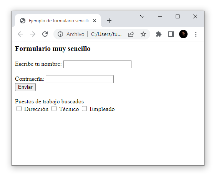Image resolution: width=216 pixels, height=178 pixels.
Task: Focus the 'Escribe tu nombre' text field
Action: coord(97,64)
